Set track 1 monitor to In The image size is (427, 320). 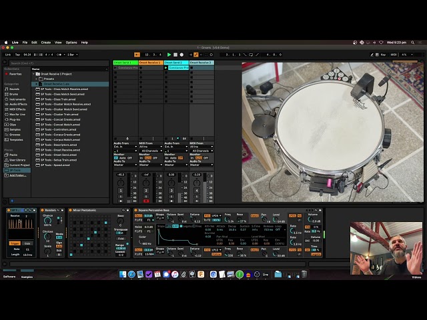point(115,158)
